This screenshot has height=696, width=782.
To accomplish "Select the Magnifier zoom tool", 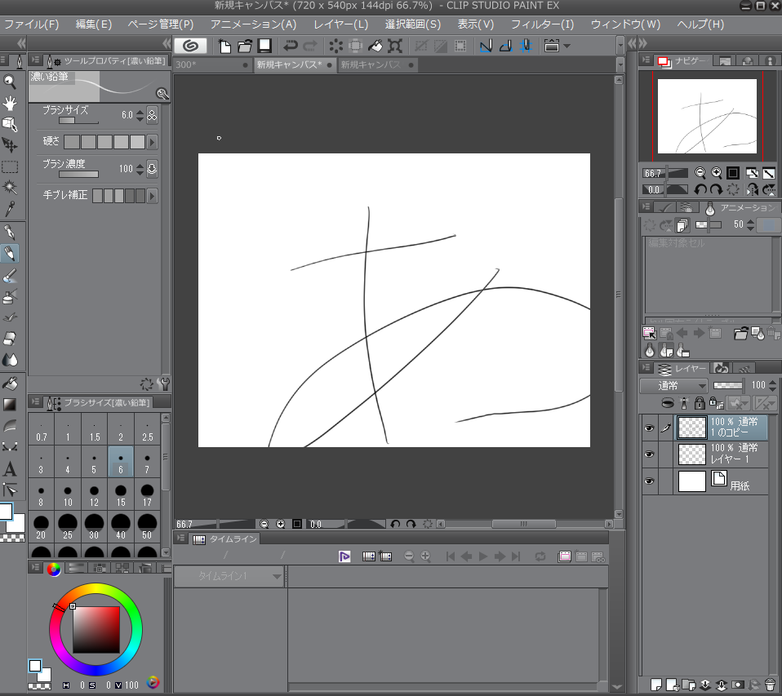I will click(10, 81).
